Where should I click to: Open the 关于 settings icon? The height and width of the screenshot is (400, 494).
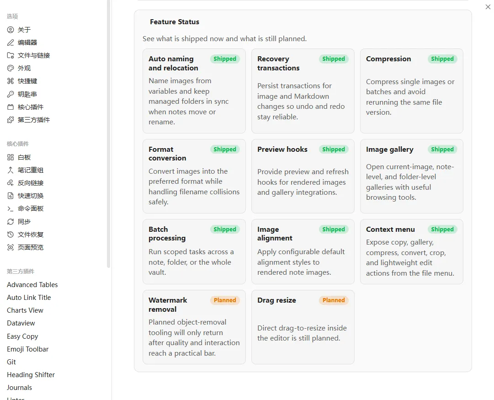pos(11,30)
